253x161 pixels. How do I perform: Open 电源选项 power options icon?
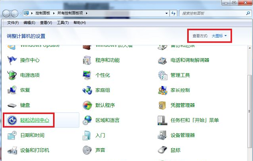(x=12, y=75)
